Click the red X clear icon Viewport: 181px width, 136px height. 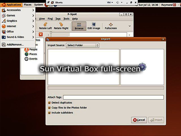[x=41, y=35]
